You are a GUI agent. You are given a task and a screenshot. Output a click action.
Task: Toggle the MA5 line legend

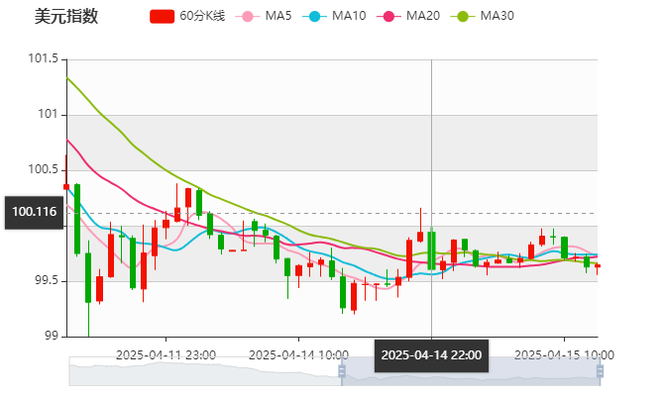264,16
